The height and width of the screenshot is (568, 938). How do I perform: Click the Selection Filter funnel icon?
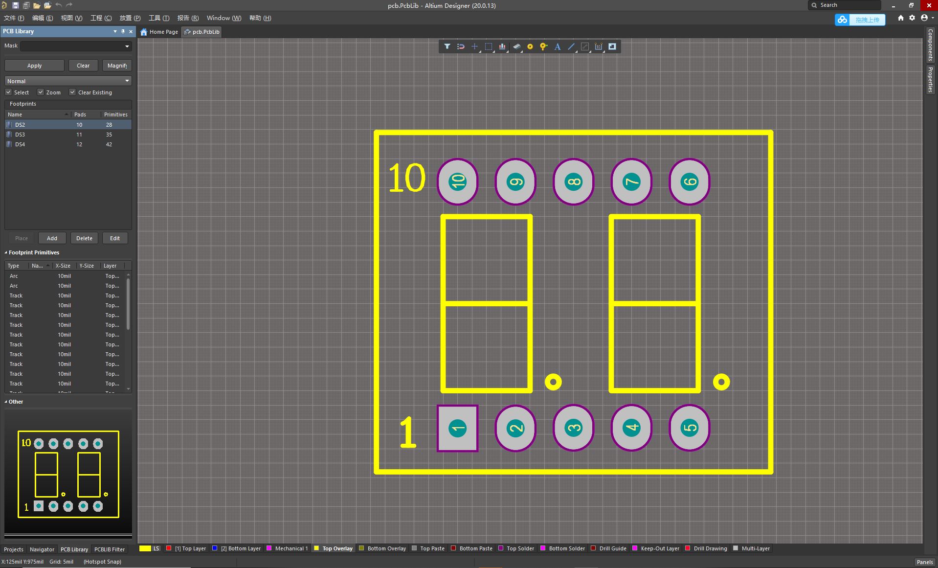pos(447,46)
